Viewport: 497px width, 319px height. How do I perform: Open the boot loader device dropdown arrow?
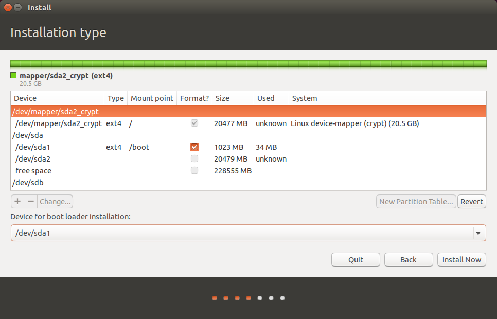click(478, 233)
